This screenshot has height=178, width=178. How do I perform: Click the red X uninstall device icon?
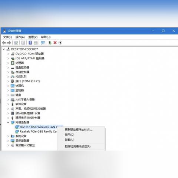point(55,43)
